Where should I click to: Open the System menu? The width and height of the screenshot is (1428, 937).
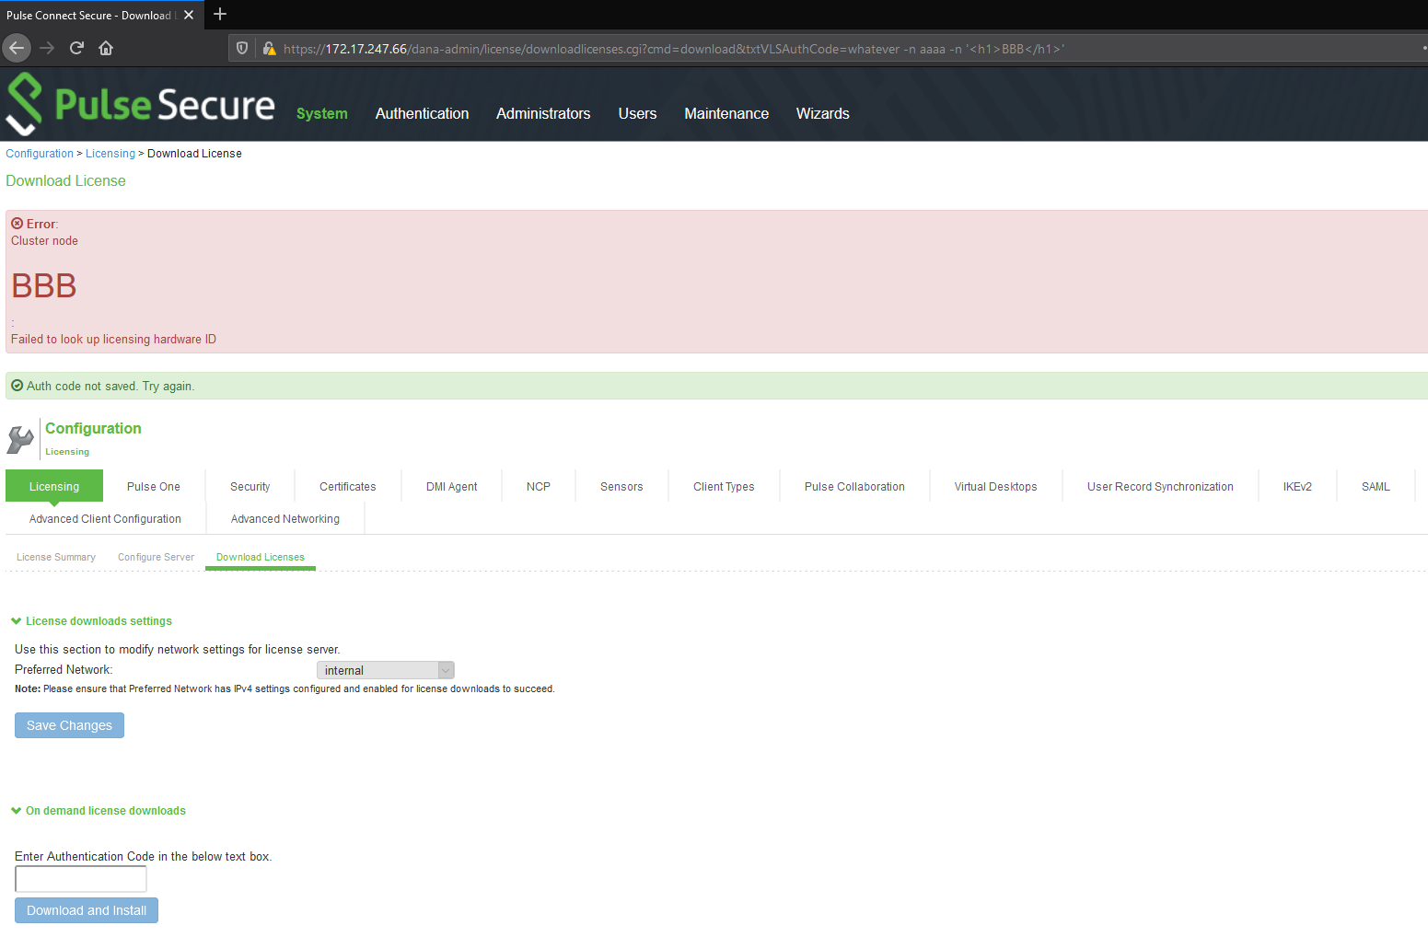pyautogui.click(x=322, y=113)
